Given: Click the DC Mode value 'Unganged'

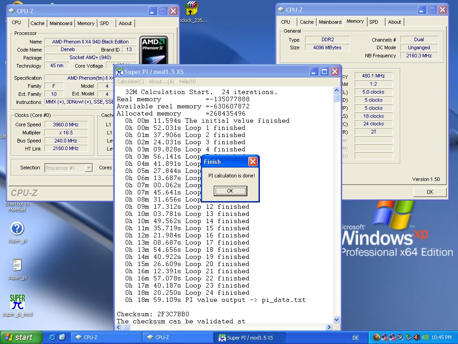Looking at the screenshot, I should [x=419, y=47].
